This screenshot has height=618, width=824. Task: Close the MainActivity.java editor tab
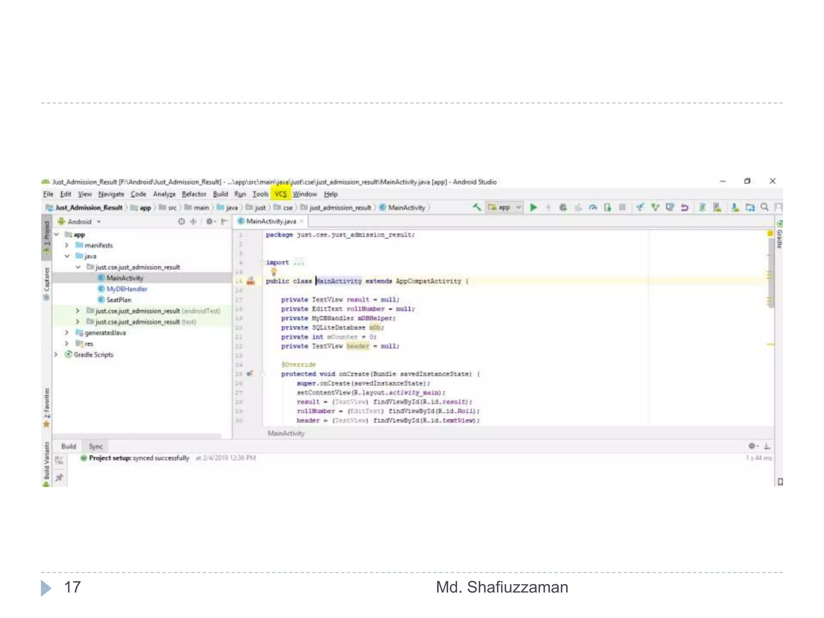(x=301, y=221)
